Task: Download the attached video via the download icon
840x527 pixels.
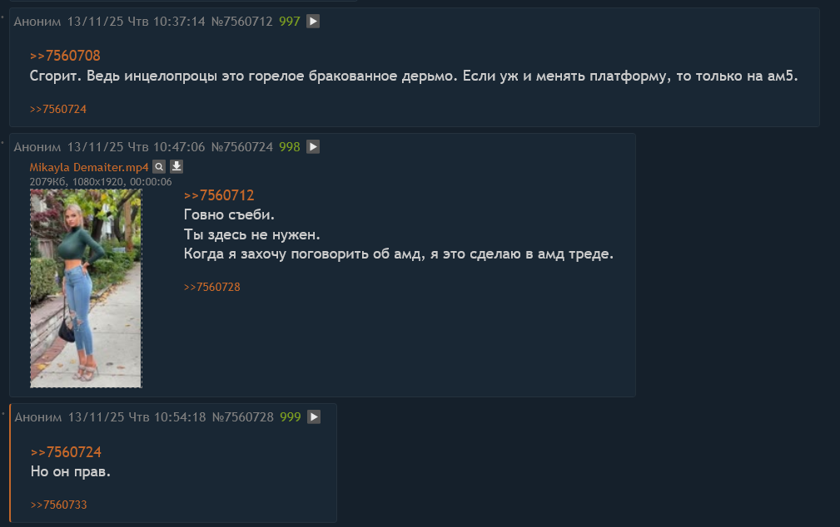Action: coord(176,167)
